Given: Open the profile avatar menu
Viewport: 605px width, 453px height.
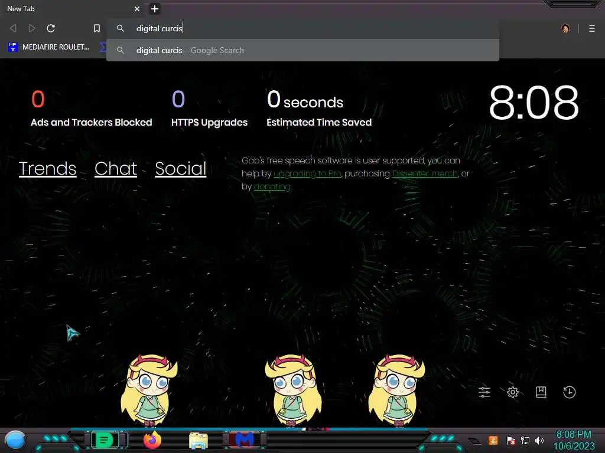Looking at the screenshot, I should (x=565, y=28).
